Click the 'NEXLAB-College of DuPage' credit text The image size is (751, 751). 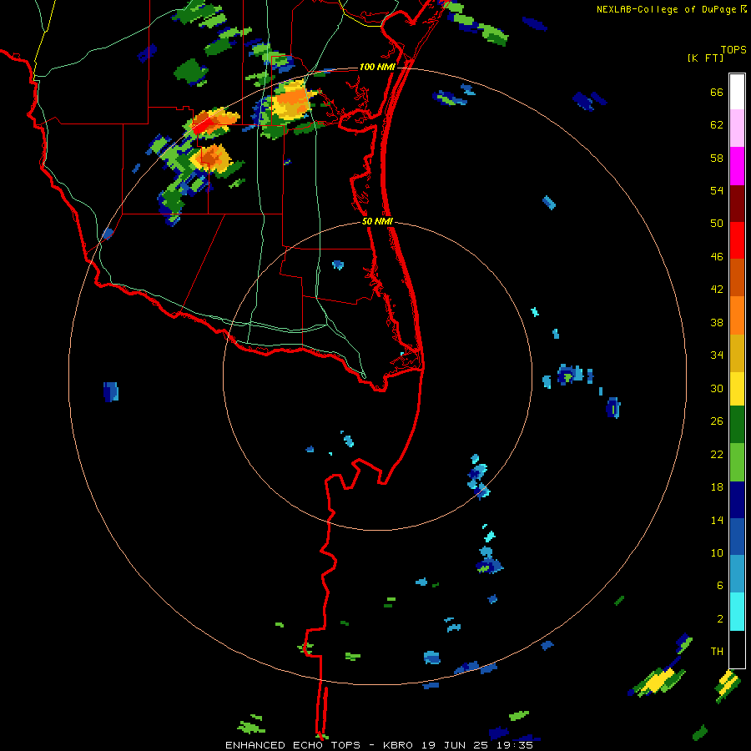(x=668, y=9)
